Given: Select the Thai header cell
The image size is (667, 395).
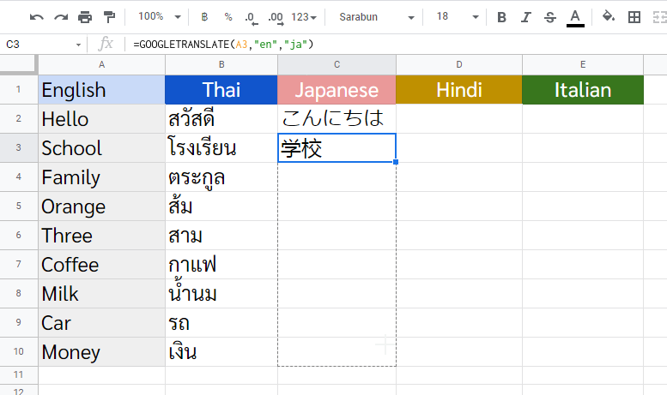Looking at the screenshot, I should point(221,90).
